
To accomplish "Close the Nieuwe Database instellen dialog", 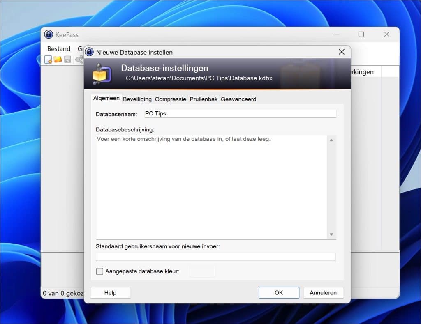I will click(341, 52).
